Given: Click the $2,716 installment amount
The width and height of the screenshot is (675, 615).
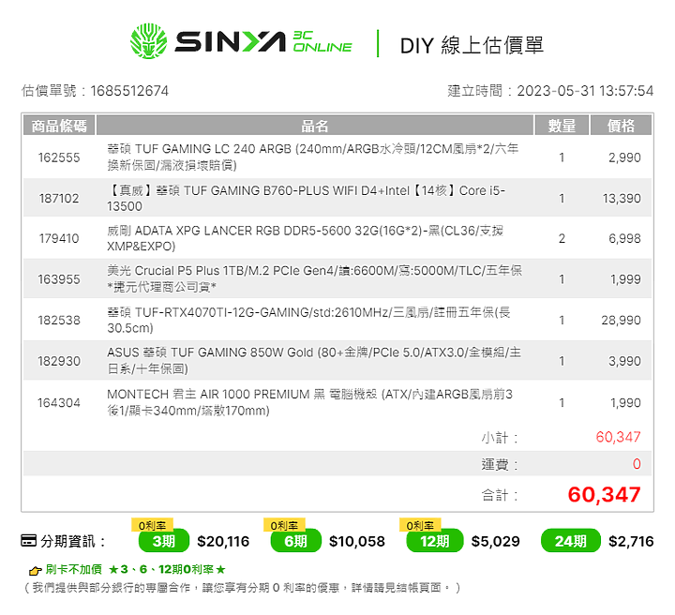Looking at the screenshot, I should click(631, 542).
